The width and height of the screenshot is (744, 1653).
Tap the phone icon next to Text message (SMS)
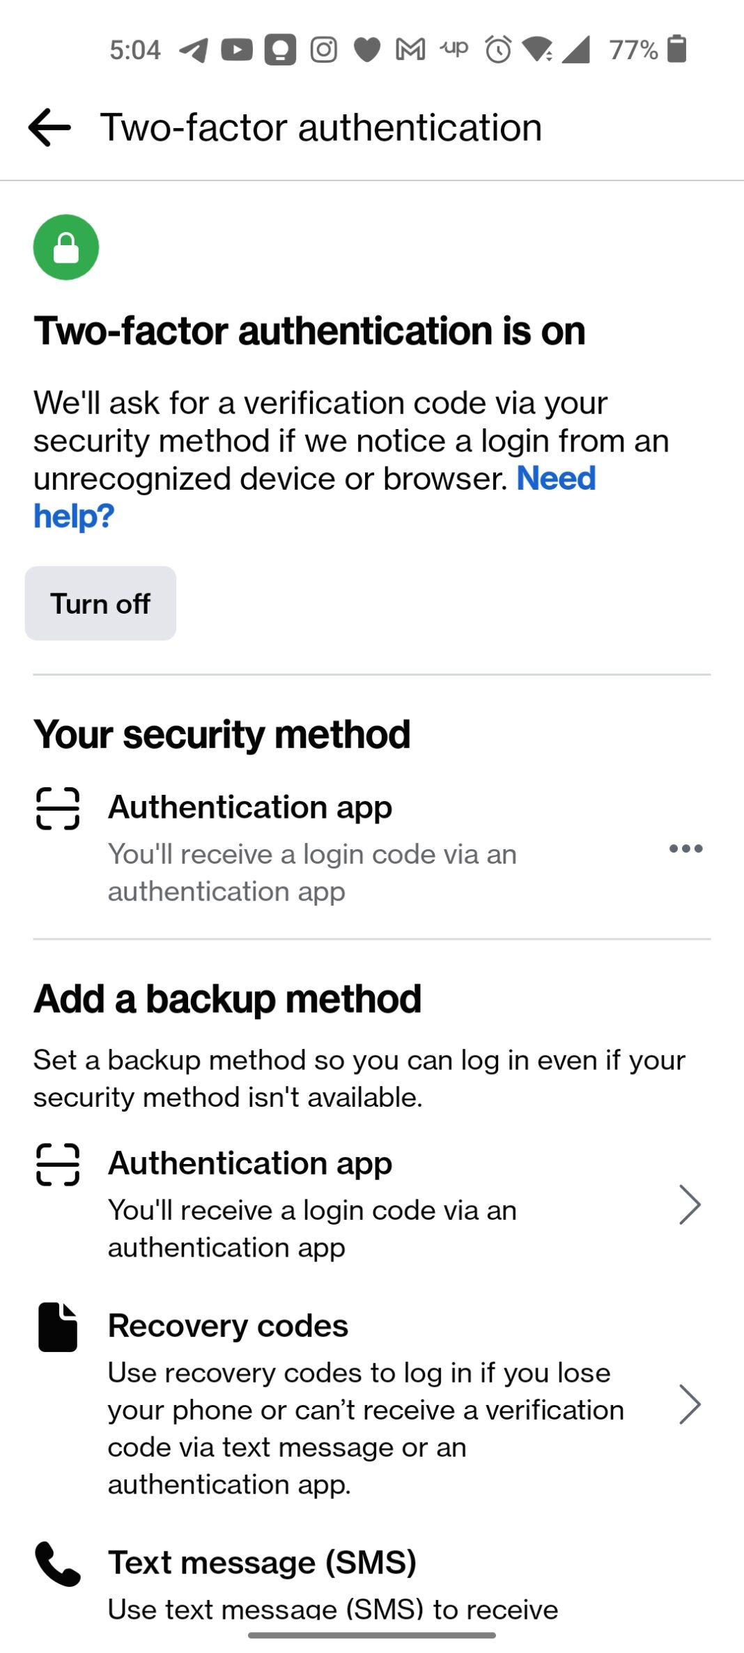click(x=56, y=1564)
